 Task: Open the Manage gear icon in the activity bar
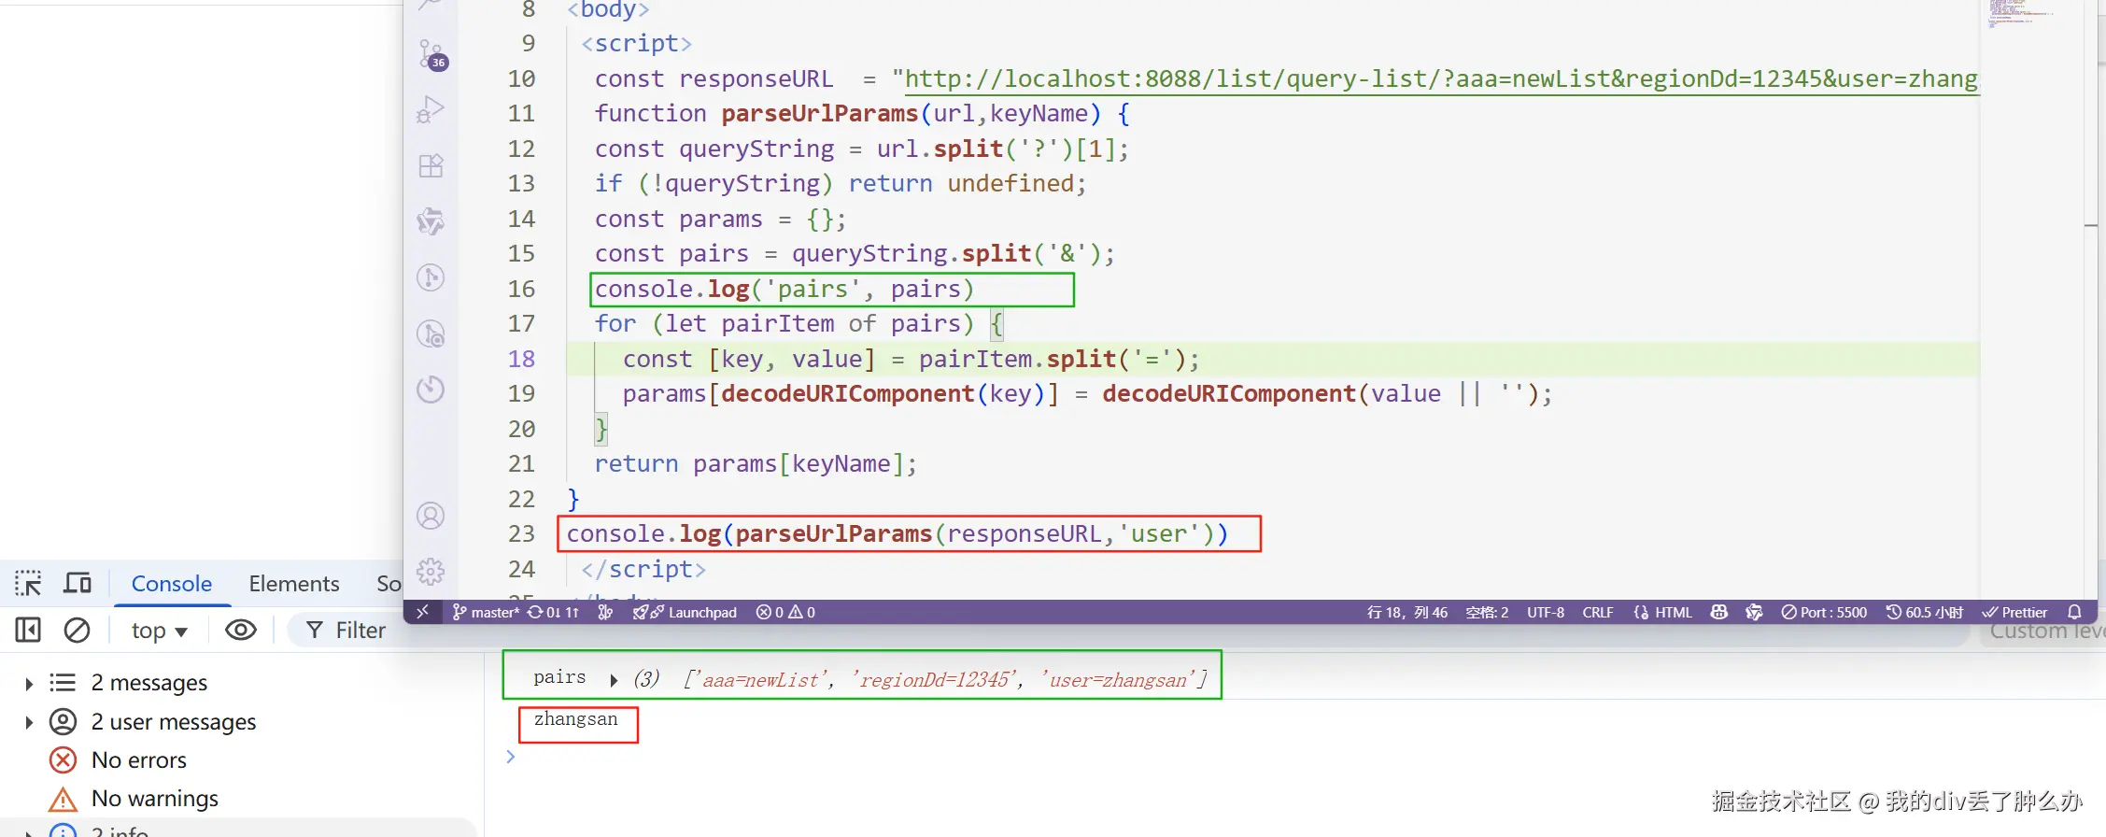(431, 571)
